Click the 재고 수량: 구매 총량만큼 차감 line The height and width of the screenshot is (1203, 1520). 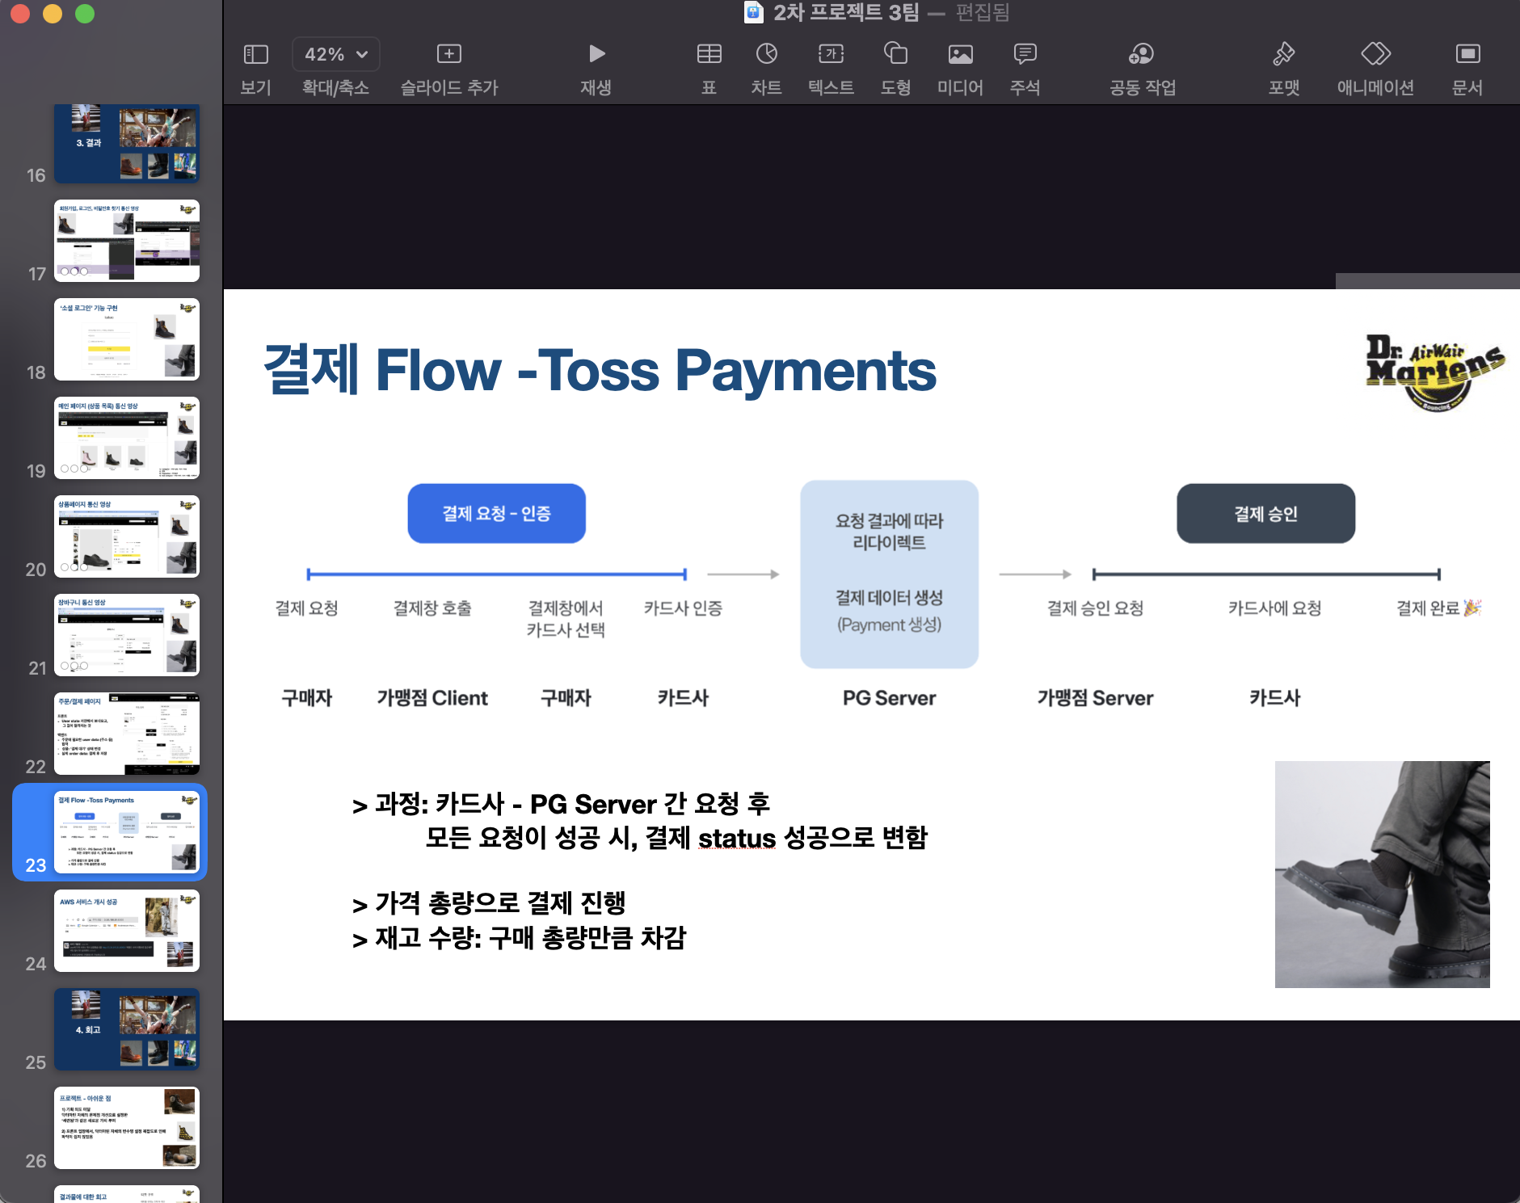[x=520, y=938]
